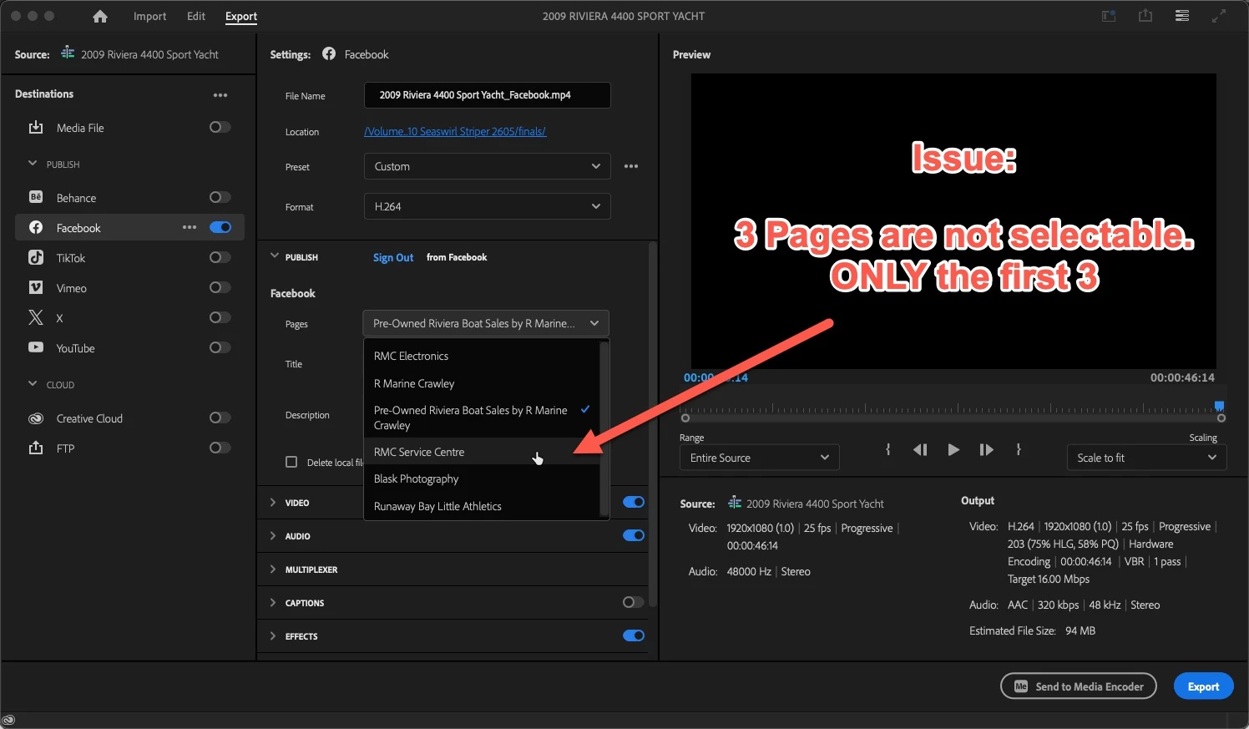
Task: Switch to the Export tab
Action: click(241, 16)
